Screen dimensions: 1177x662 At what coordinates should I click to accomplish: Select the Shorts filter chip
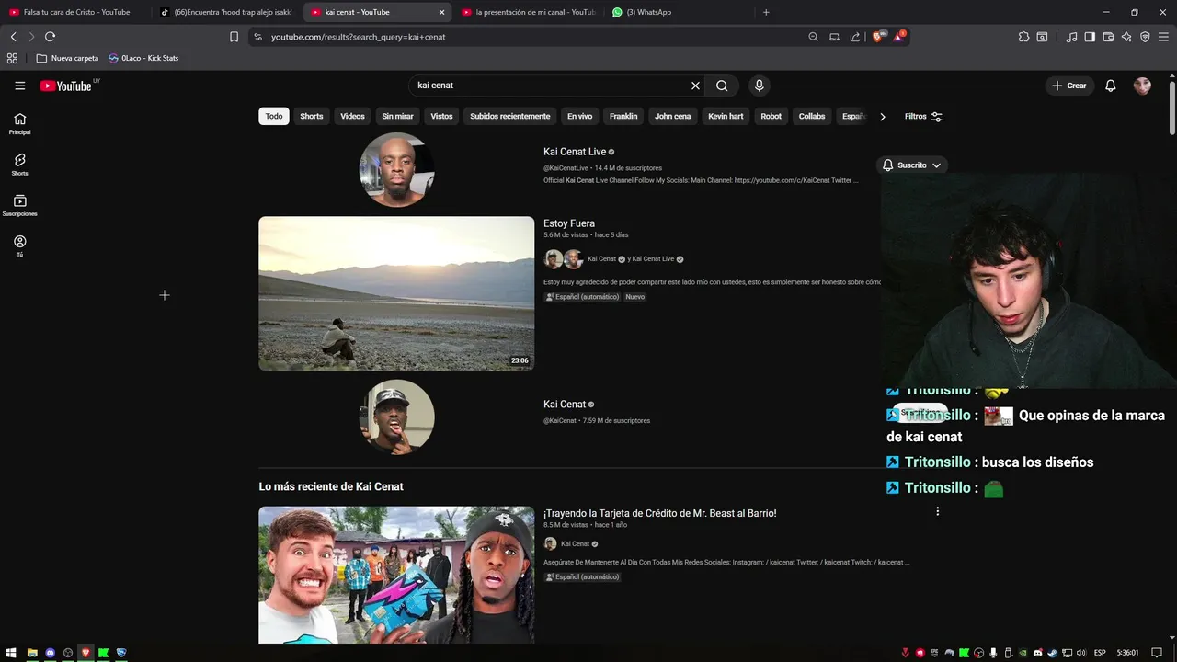[x=312, y=117]
